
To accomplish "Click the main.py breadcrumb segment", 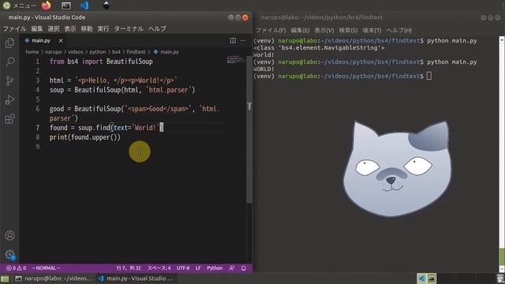I will point(166,52).
